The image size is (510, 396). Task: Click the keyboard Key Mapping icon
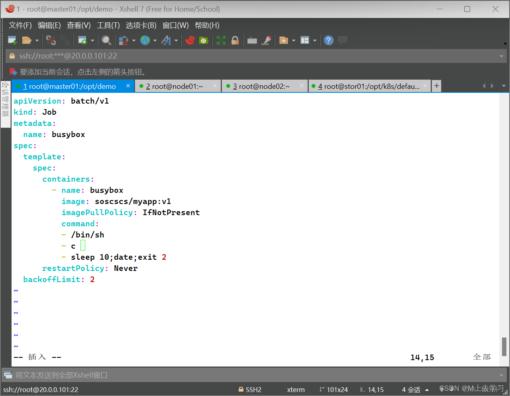coord(252,41)
